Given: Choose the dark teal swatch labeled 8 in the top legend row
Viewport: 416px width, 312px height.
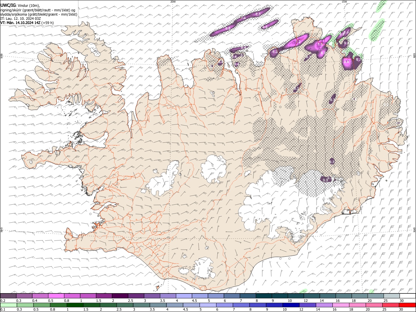Looking at the screenshot, I should 264,296.
